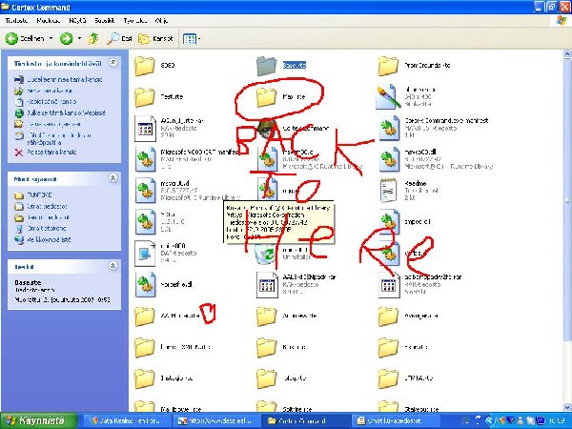Click the red X delete folder link

(45, 153)
